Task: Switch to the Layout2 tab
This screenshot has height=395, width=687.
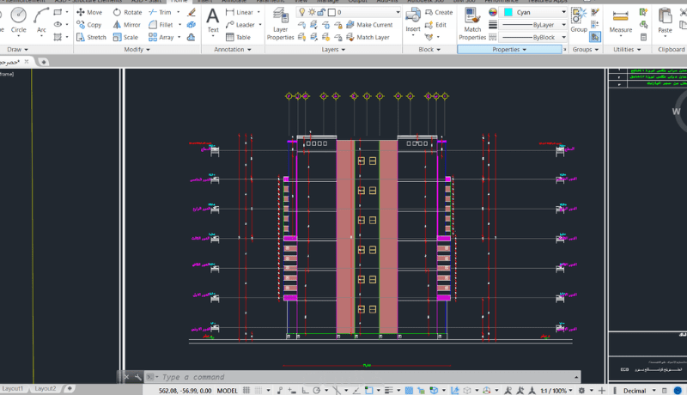Action: (x=46, y=388)
